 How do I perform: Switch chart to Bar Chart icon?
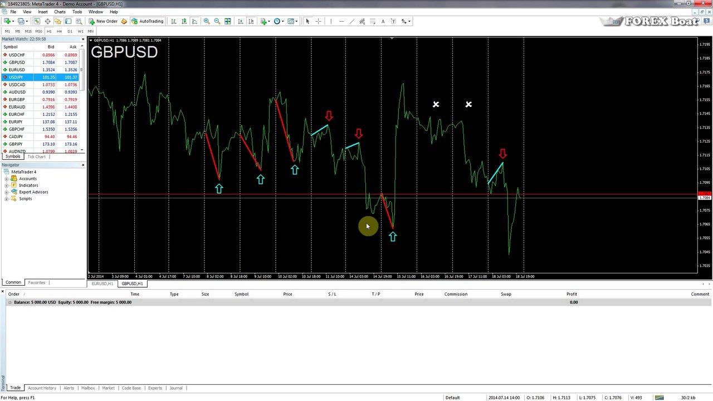(174, 21)
